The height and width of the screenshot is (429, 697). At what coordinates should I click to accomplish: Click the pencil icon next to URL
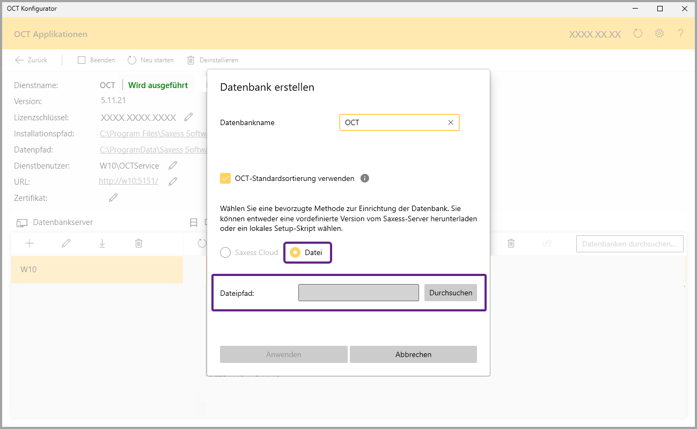[173, 181]
